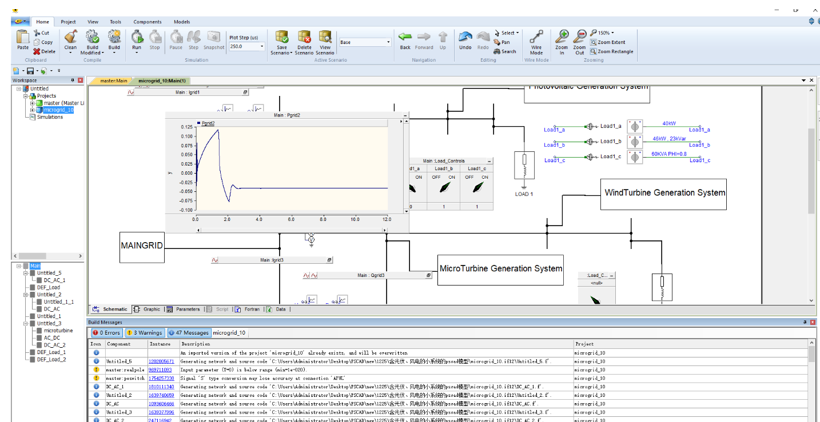Click the Zoom In magnifier

pos(562,37)
